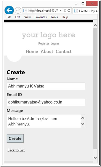Viewport: 101px width, 167px height.
Task: Submit the form with Create button
Action: pyautogui.click(x=15, y=138)
